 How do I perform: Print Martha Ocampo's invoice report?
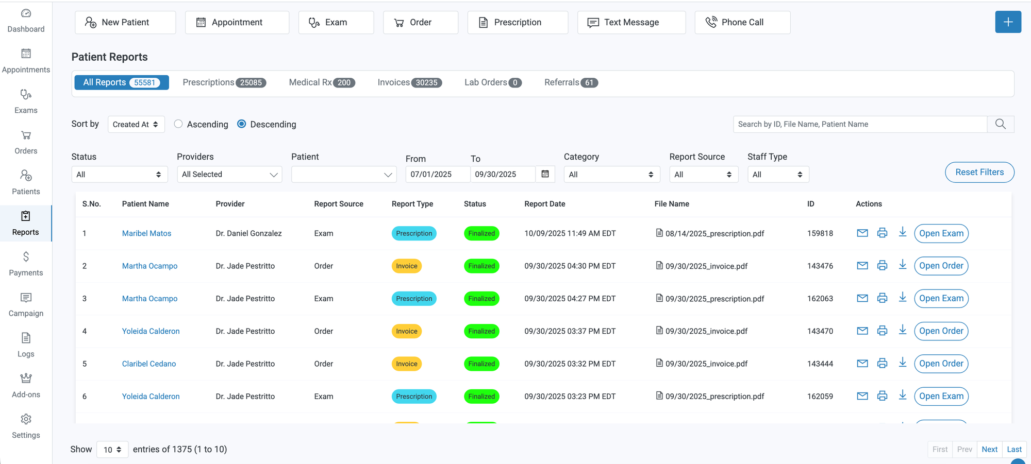882,266
